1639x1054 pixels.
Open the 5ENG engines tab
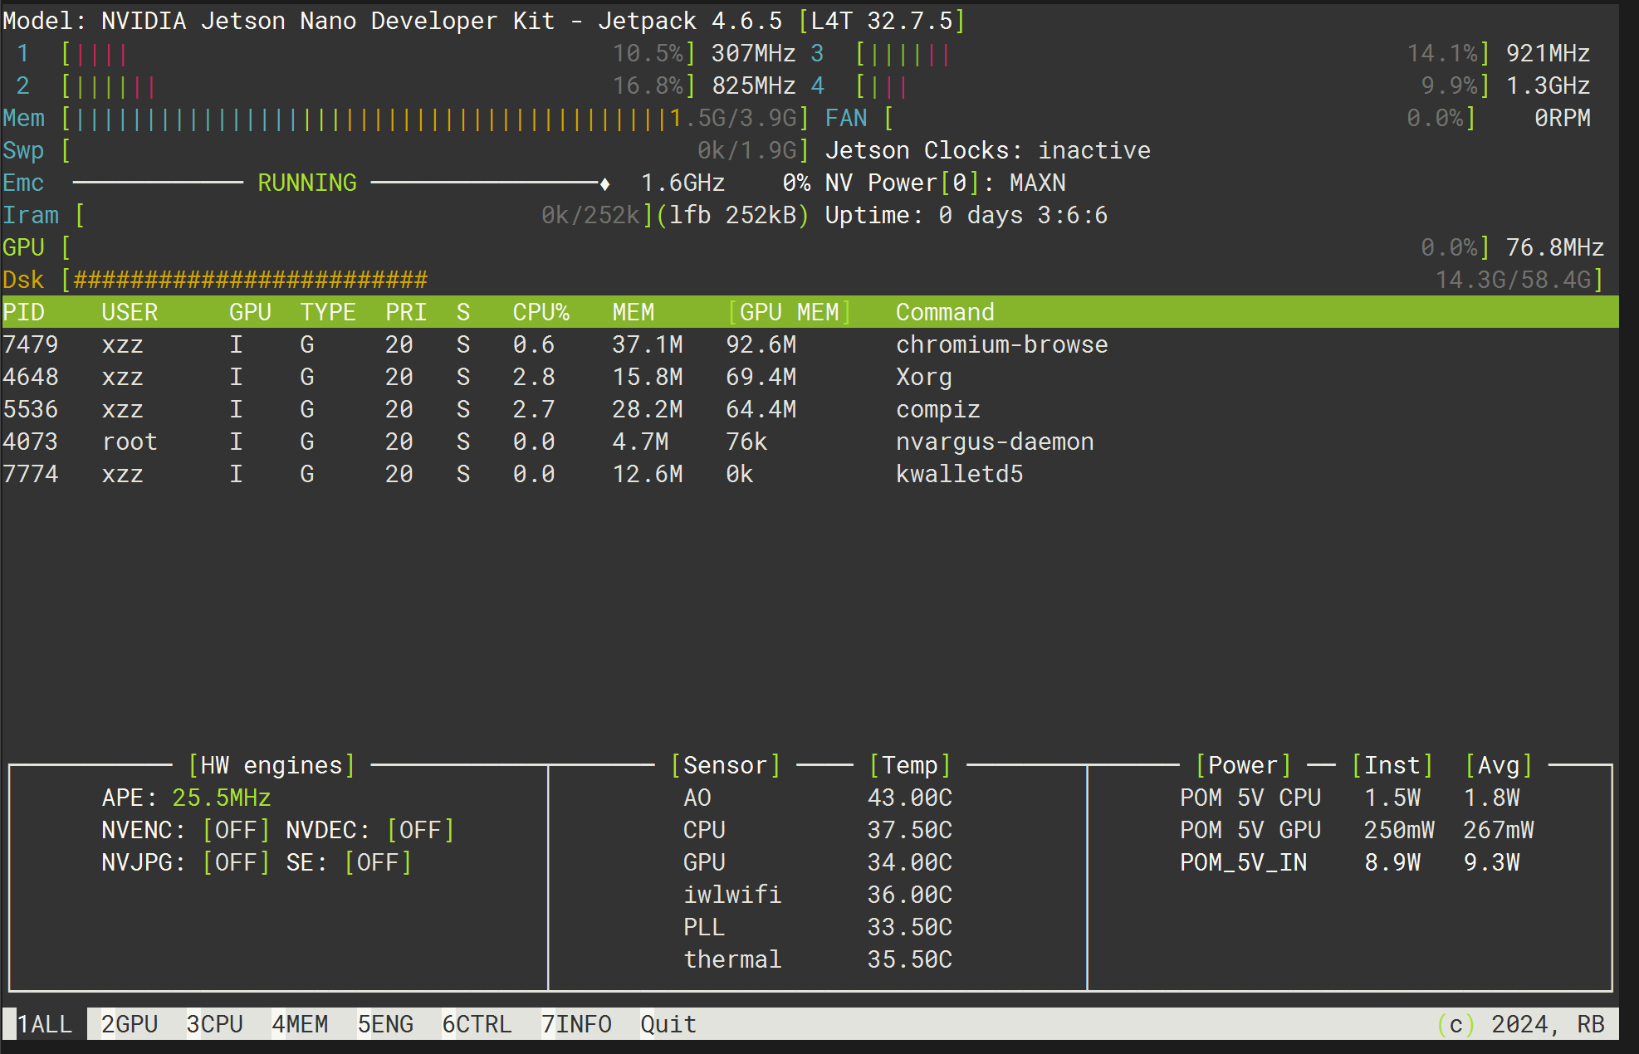[387, 1024]
